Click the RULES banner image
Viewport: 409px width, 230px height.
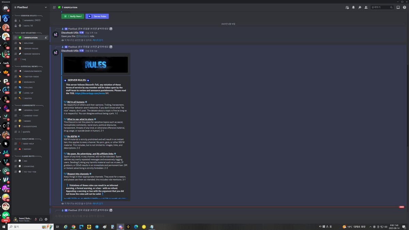pyautogui.click(x=96, y=65)
